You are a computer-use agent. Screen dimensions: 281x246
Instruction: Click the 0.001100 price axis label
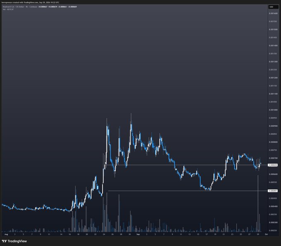273,94
